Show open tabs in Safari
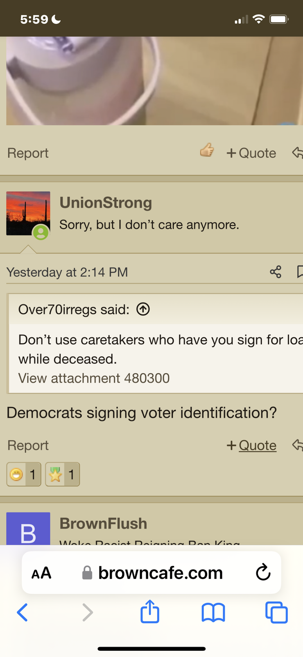303x657 pixels. tap(277, 613)
